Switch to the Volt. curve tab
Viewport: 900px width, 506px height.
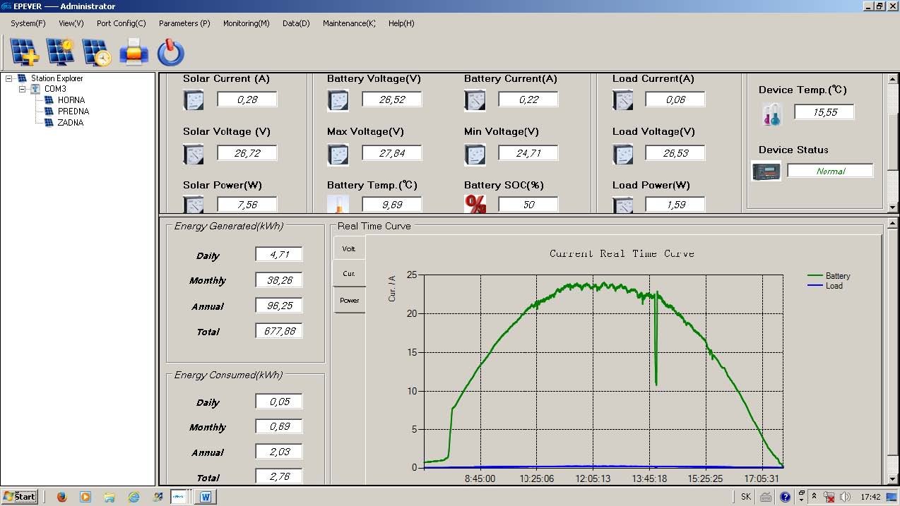(349, 248)
